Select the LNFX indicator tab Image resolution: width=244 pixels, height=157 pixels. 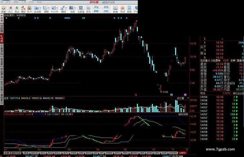click(x=182, y=153)
